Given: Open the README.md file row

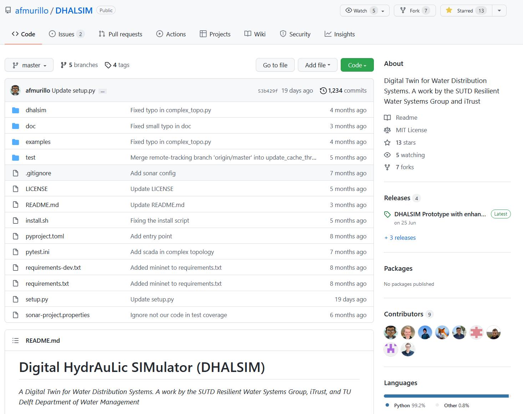Looking at the screenshot, I should [x=189, y=205].
